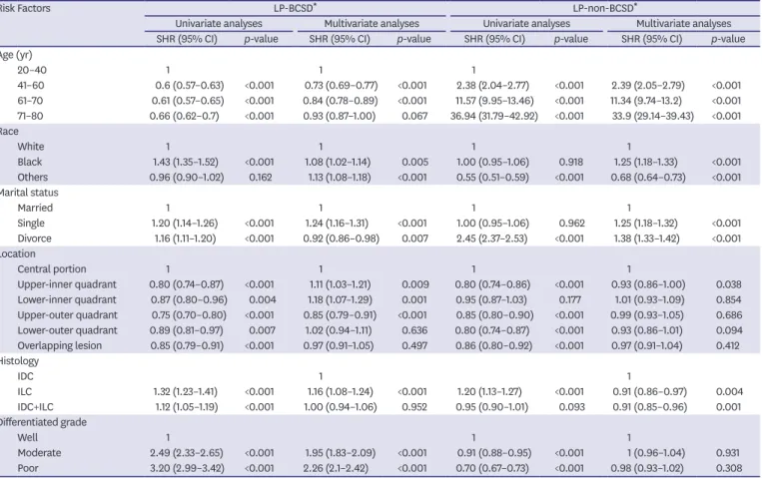
Task: Click the p-value 0.162
Action: pyautogui.click(x=261, y=178)
